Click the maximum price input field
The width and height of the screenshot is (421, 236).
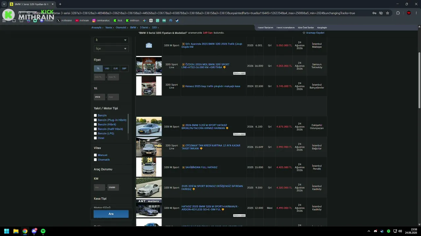coord(113,77)
